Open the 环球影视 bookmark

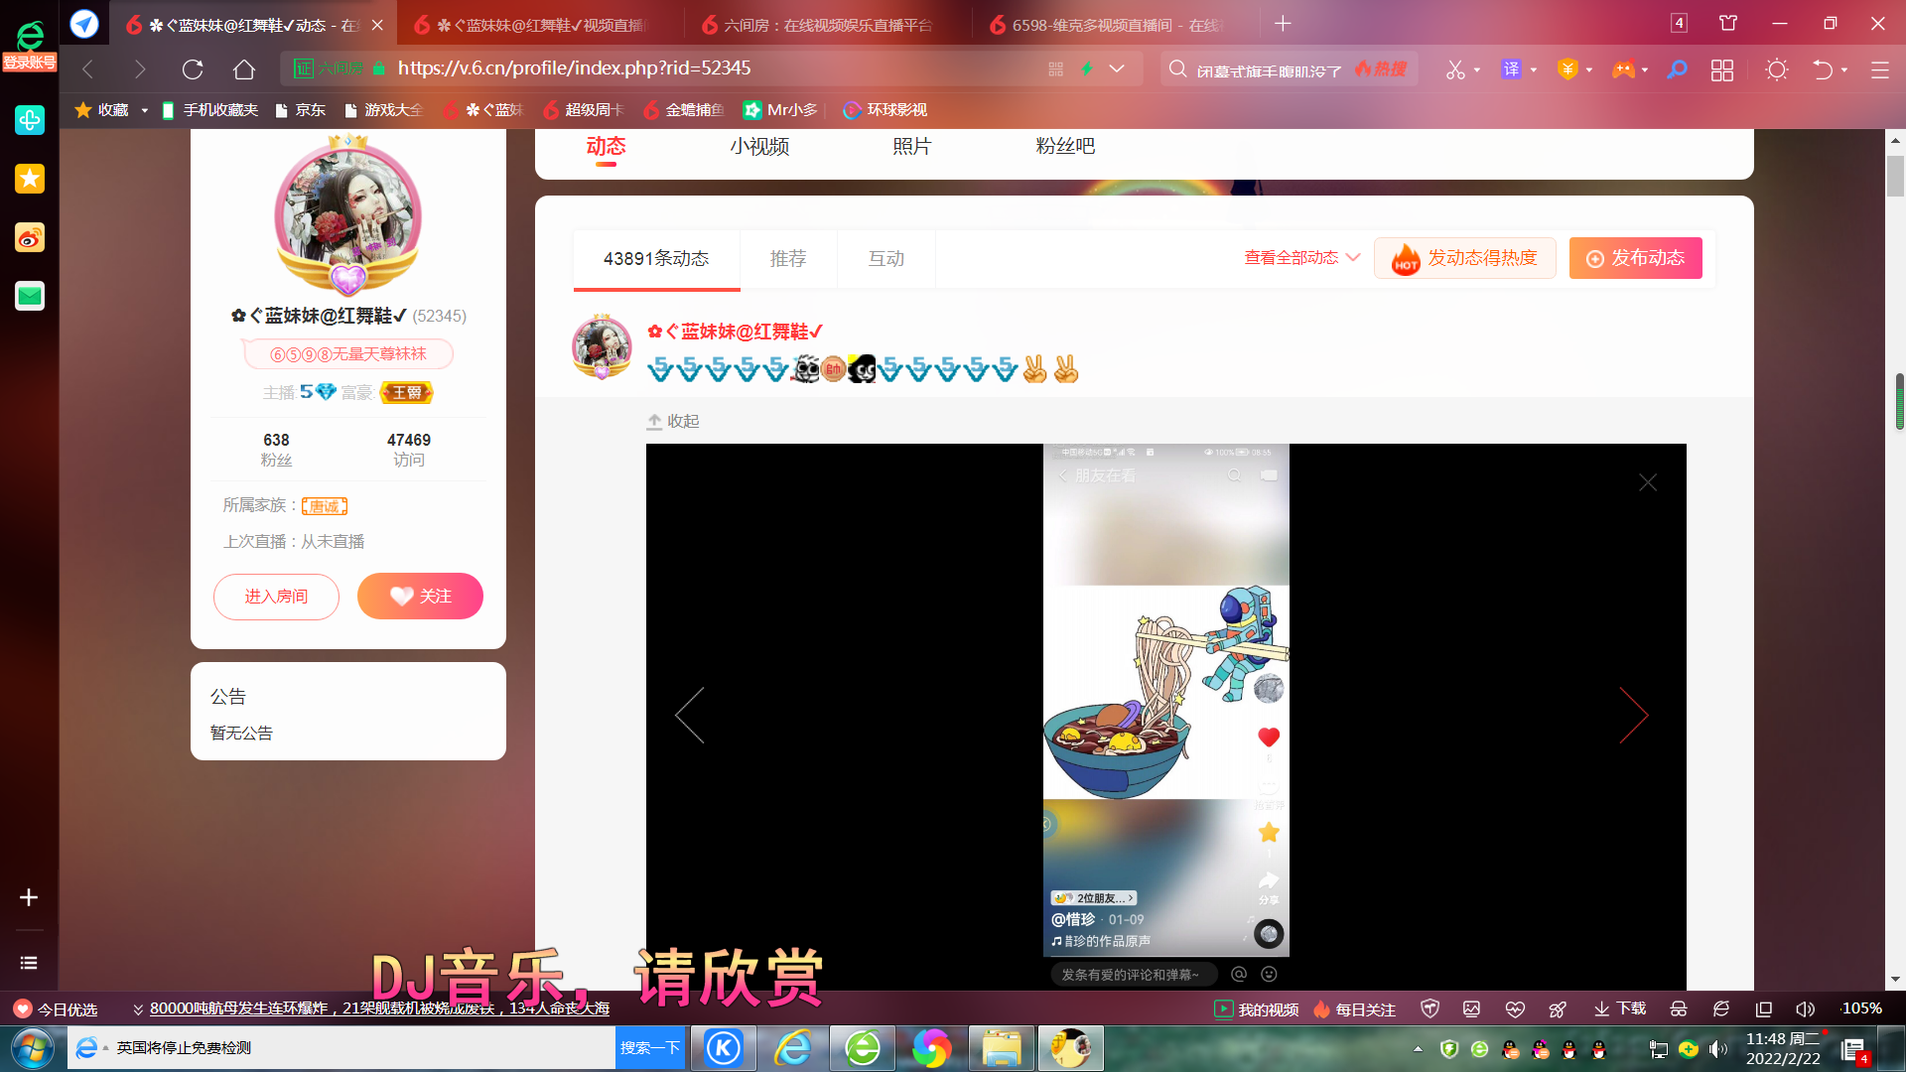(x=885, y=110)
